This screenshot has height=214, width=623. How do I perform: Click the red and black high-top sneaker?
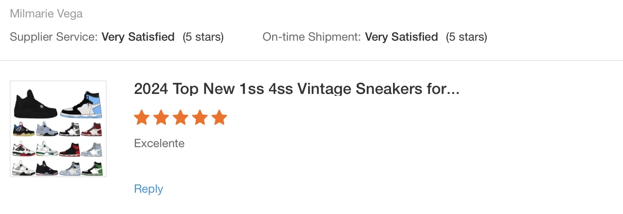[69, 149]
